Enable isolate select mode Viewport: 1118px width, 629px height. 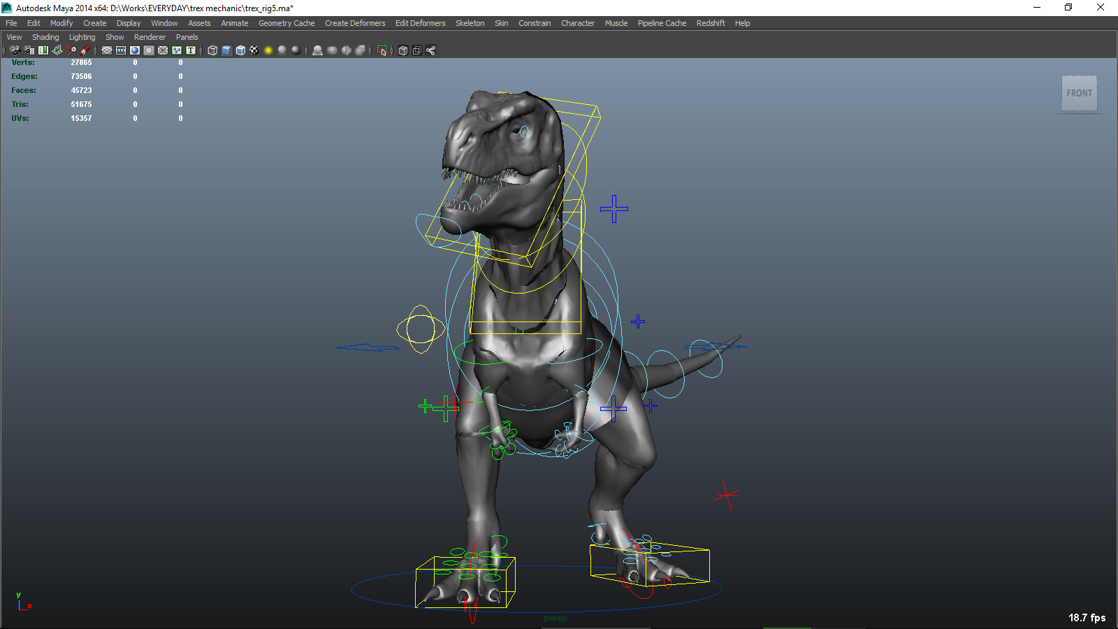click(x=382, y=50)
